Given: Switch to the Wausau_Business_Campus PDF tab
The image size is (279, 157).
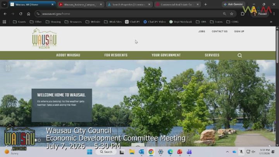Looking at the screenshot, I should pos(80,4).
